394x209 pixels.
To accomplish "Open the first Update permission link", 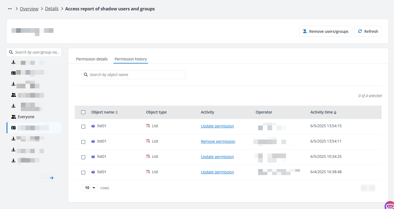I will (217, 126).
